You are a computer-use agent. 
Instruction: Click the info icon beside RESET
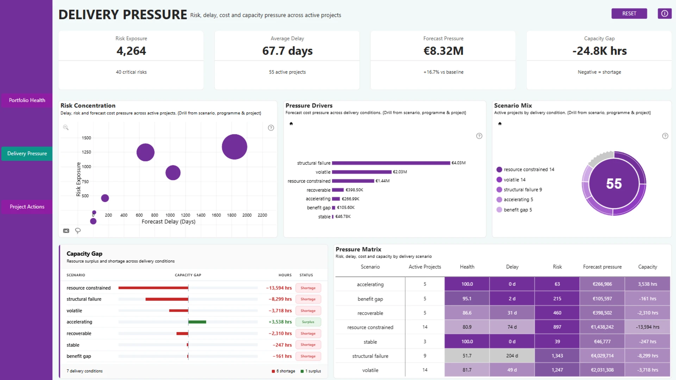664,13
